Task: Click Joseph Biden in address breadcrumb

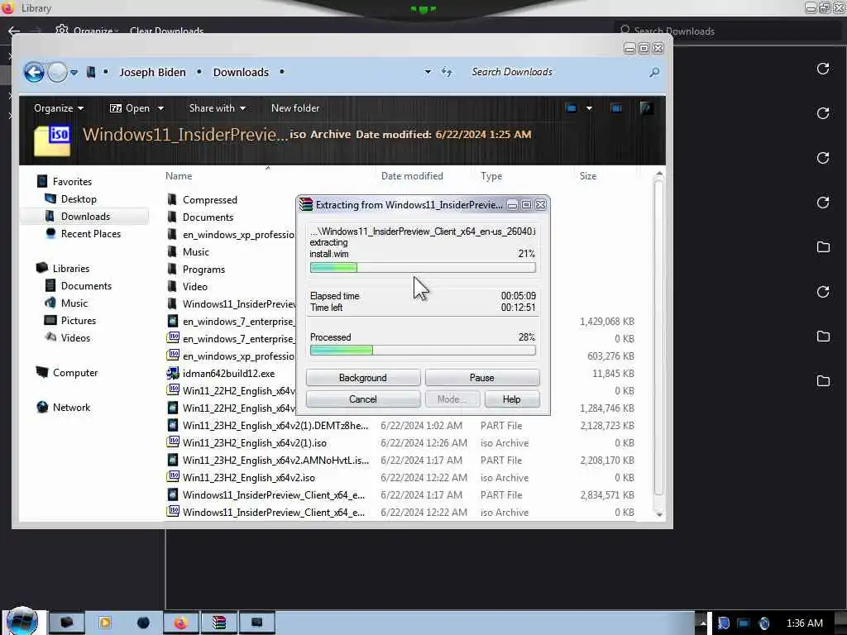Action: 152,73
